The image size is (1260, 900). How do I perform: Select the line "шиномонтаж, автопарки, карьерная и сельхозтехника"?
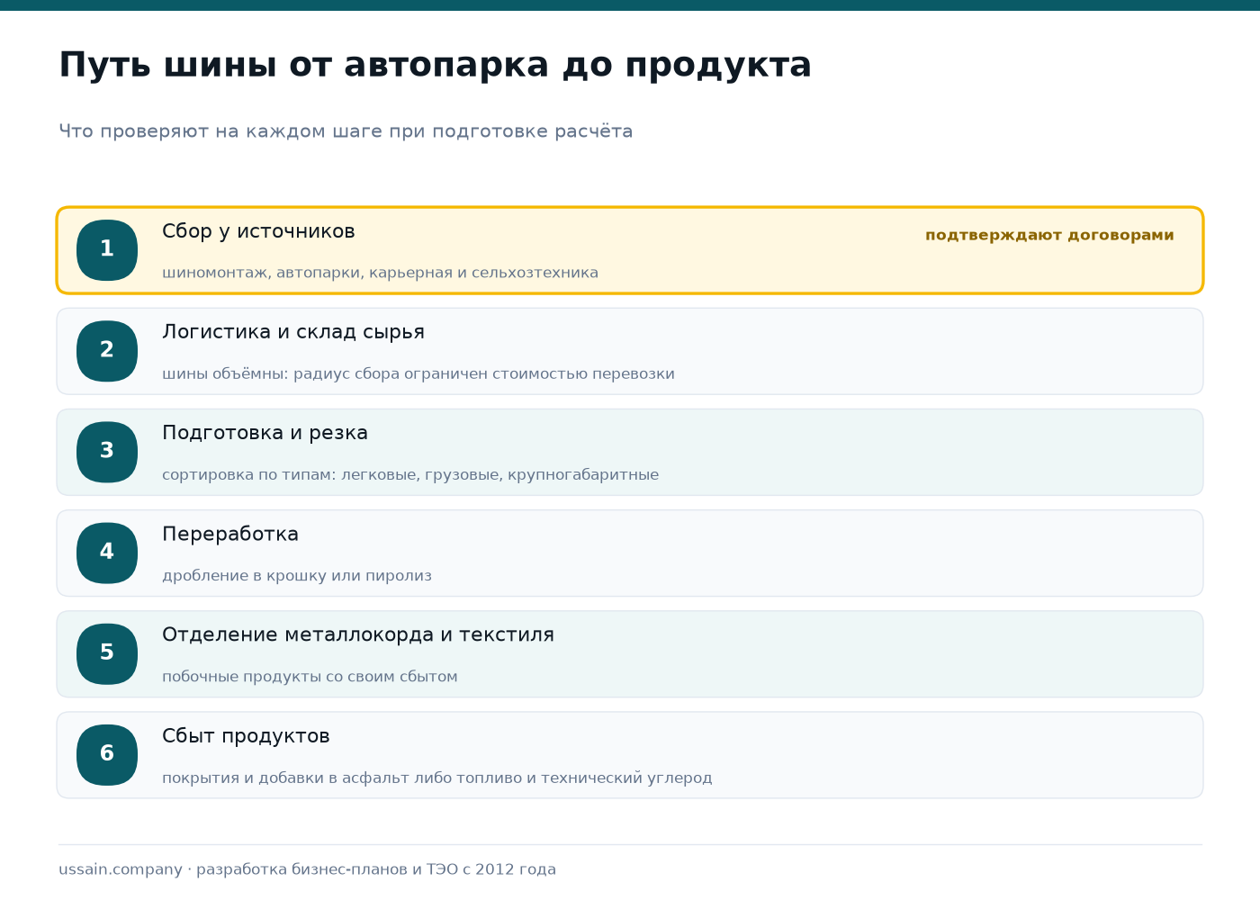tap(380, 273)
